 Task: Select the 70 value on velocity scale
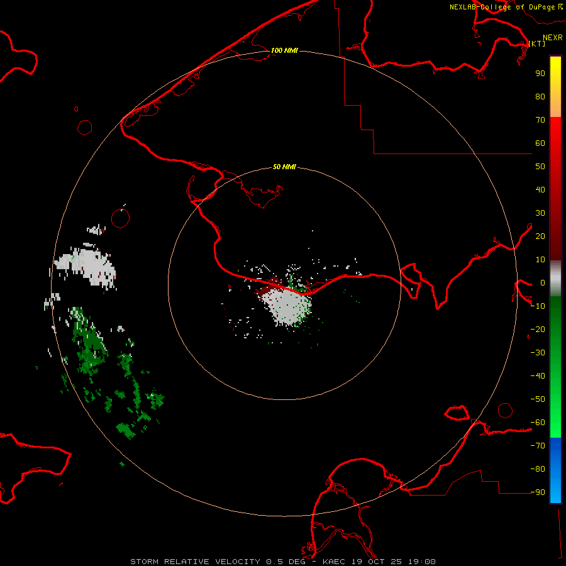pos(540,120)
